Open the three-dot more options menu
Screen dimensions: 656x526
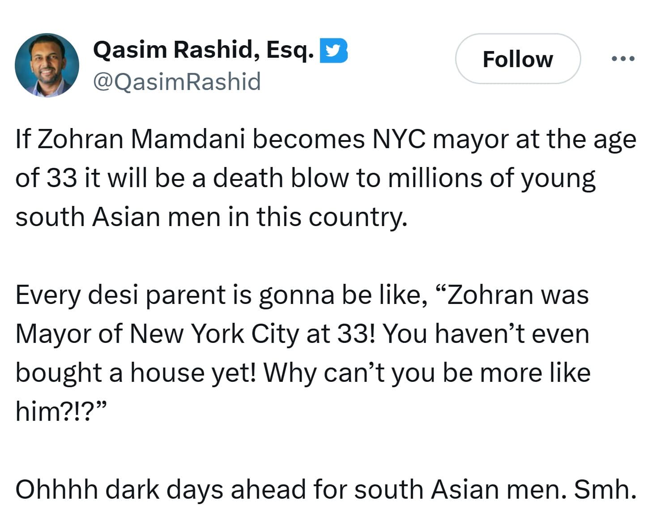(623, 59)
